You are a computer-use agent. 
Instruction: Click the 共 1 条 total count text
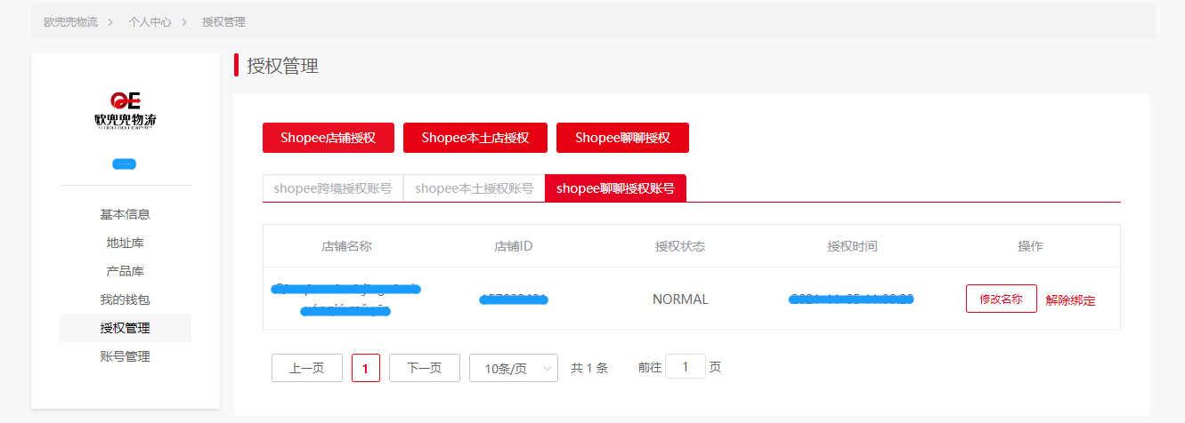coord(589,368)
